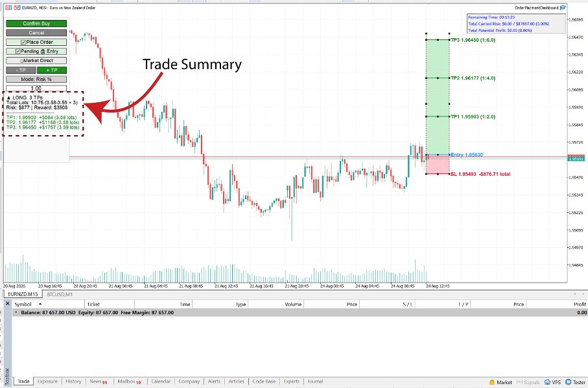Click the OrderPlacementDashboard expert advisor icon

(563, 8)
